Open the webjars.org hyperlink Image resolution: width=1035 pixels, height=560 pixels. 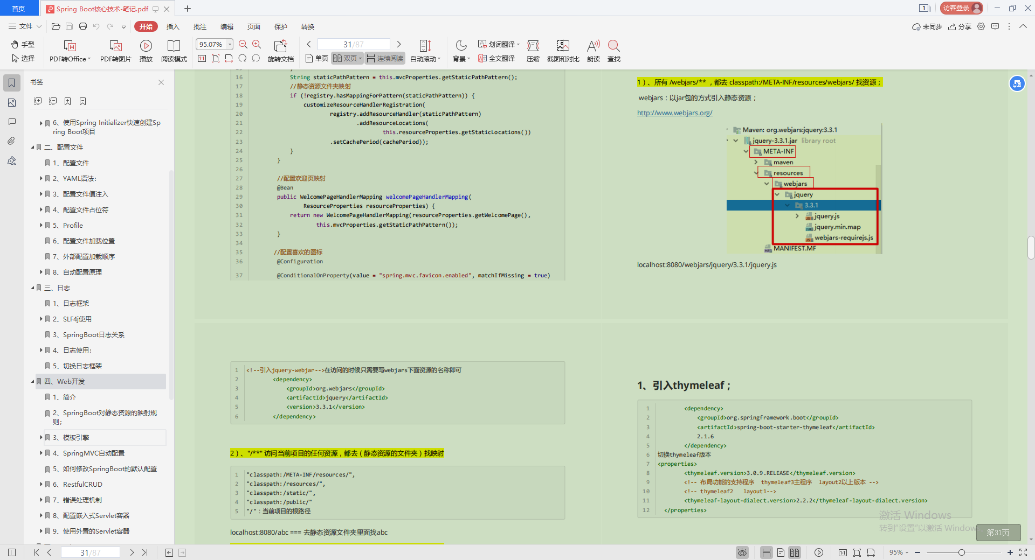[x=674, y=113]
